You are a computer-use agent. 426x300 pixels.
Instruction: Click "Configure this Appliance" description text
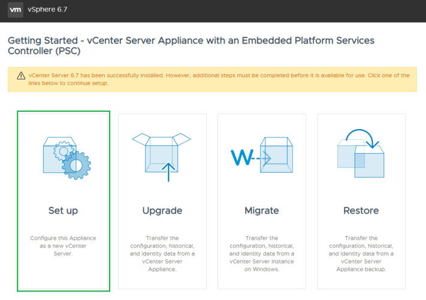tap(63, 238)
